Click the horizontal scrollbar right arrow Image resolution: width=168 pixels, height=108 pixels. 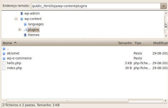click(165, 101)
